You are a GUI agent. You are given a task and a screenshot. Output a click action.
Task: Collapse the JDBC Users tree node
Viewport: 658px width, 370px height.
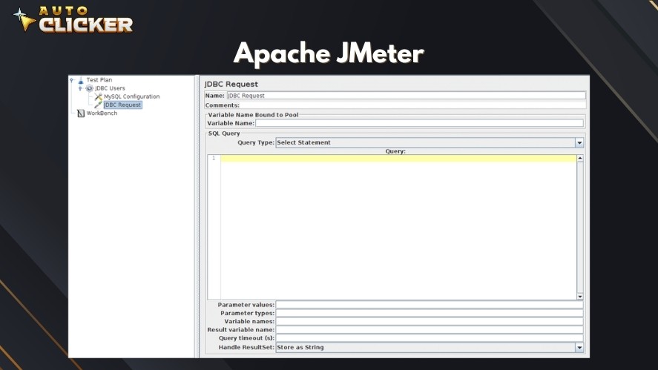80,88
